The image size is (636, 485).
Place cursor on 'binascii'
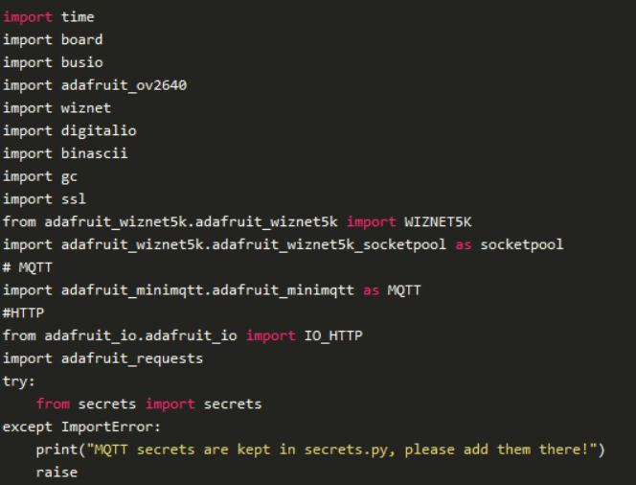pos(94,153)
